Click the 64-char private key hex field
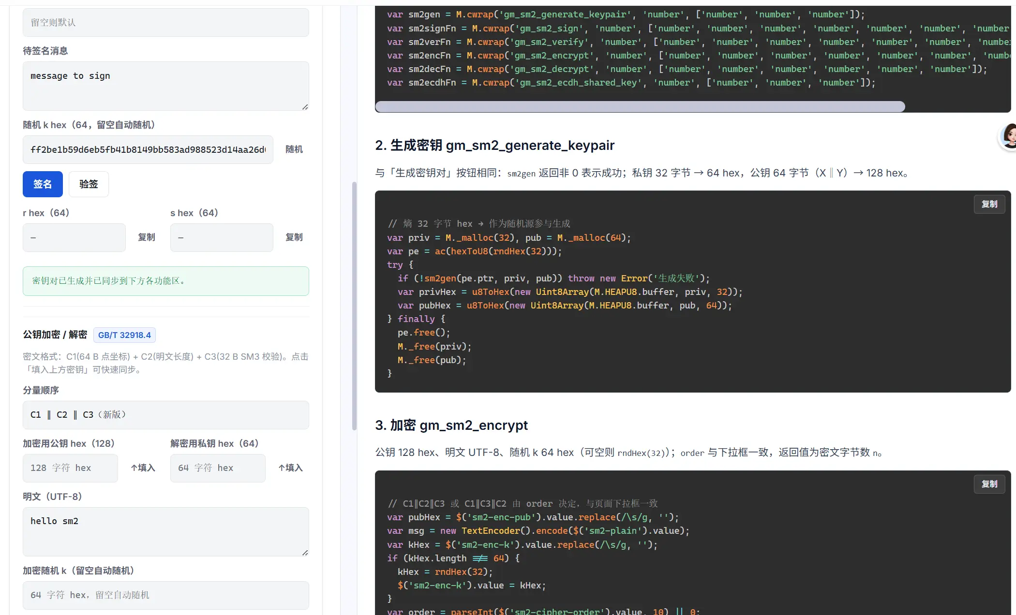 (x=218, y=468)
